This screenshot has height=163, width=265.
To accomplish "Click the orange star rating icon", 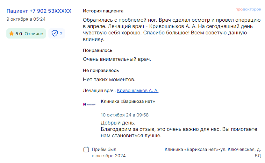I will click(11, 33).
